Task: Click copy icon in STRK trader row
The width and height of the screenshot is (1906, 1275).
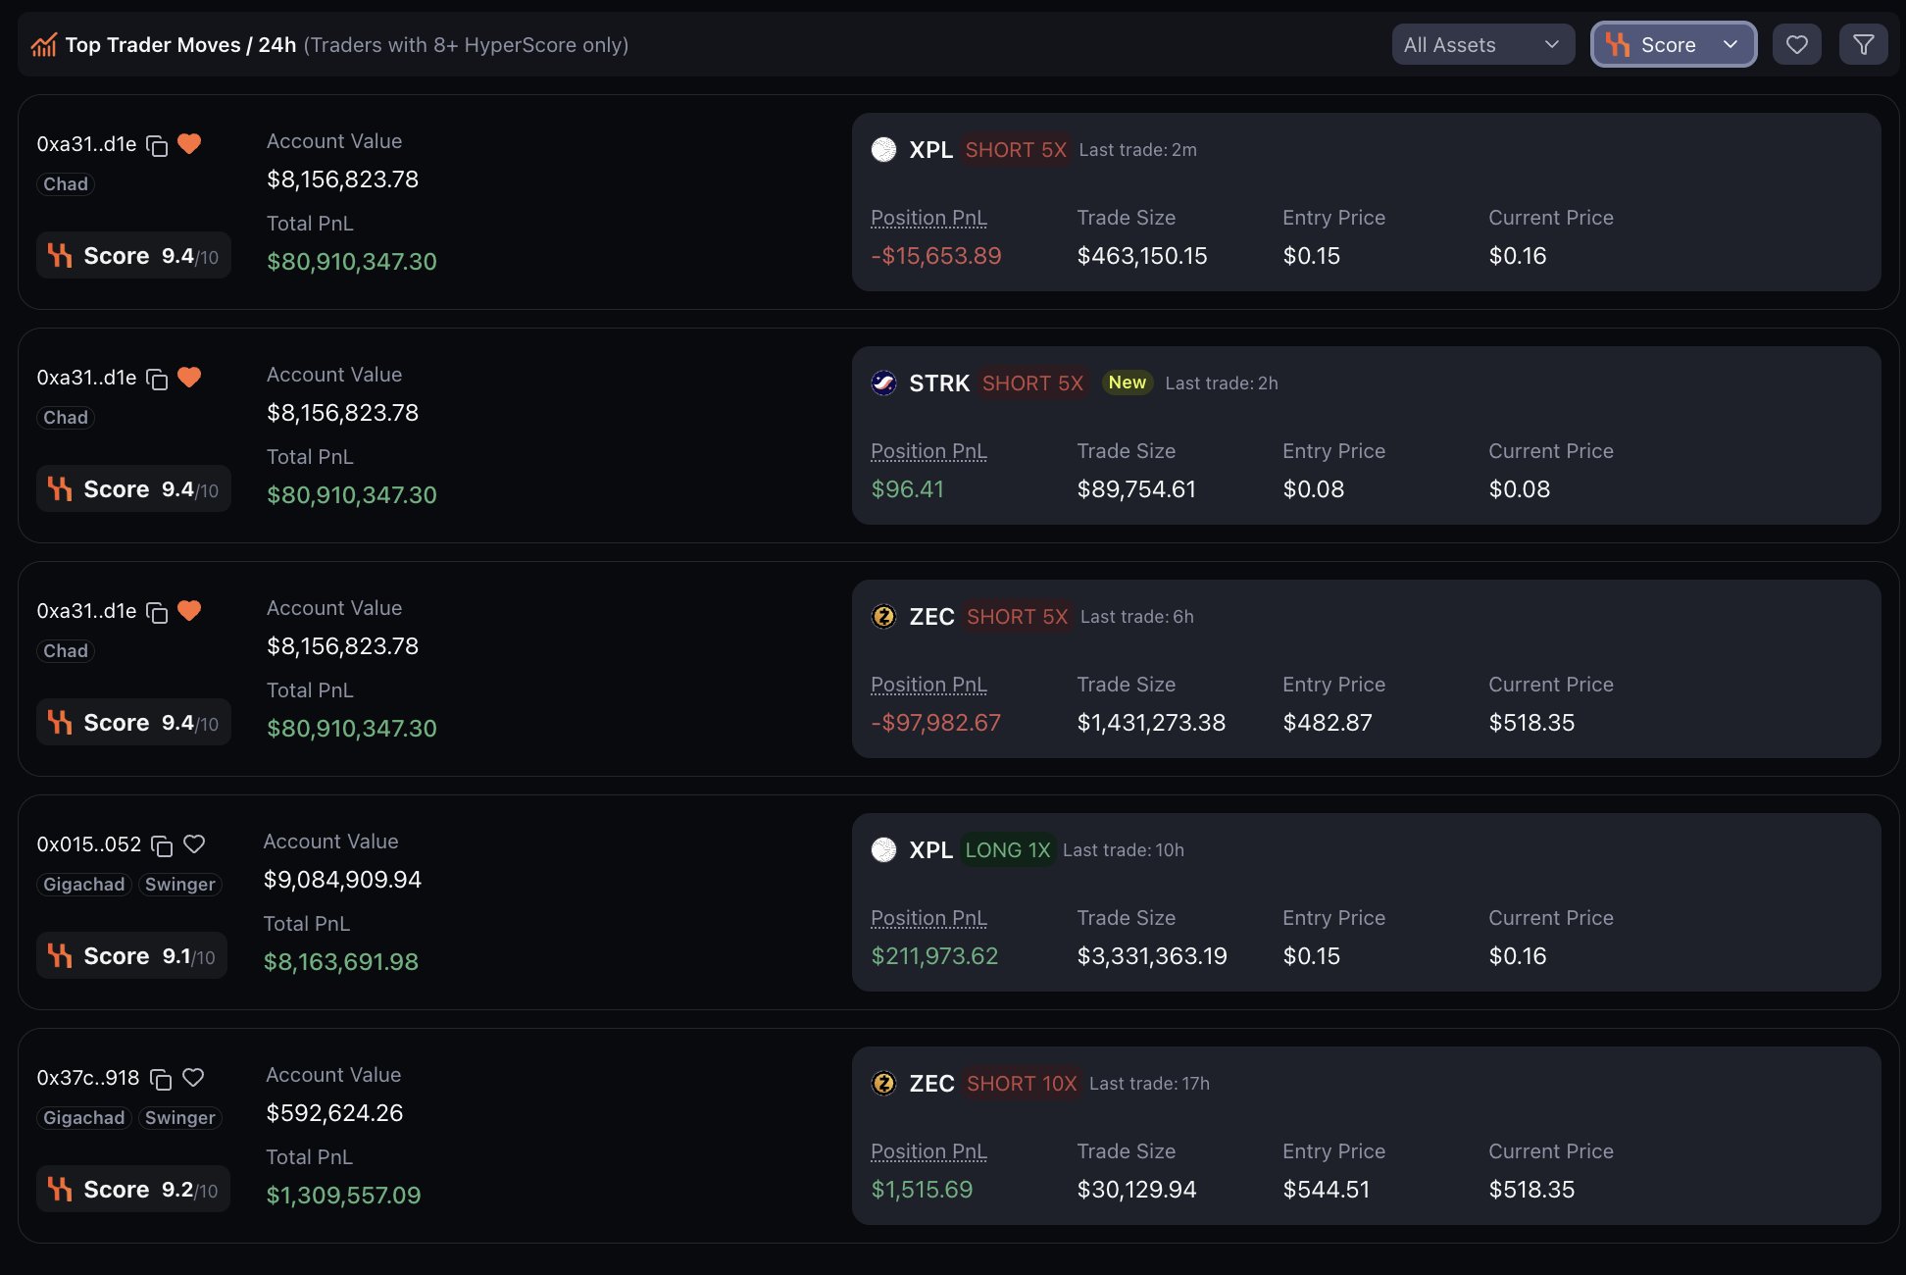Action: (157, 379)
